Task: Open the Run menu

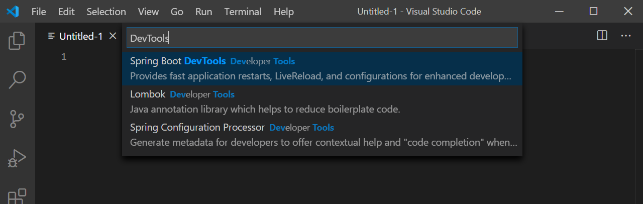Action: coord(203,12)
